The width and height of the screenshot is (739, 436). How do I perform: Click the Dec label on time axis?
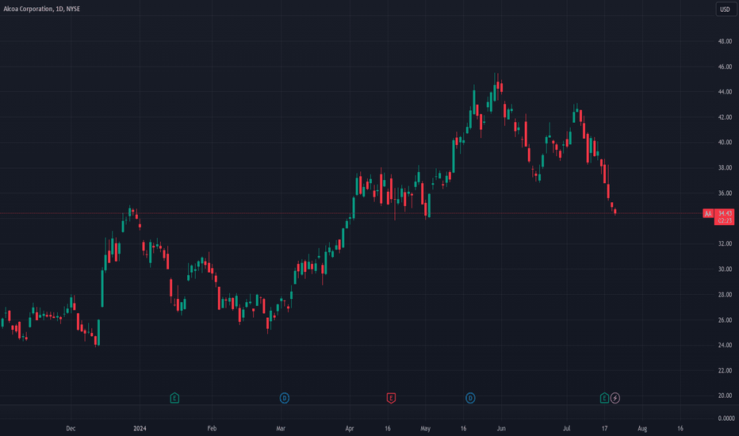coord(71,428)
